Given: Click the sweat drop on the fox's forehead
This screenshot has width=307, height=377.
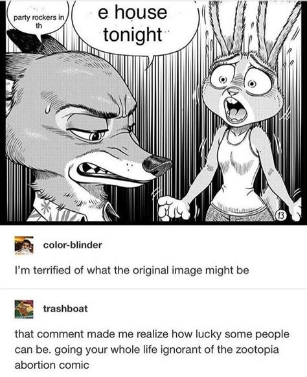Looking at the screenshot, I should [x=48, y=108].
